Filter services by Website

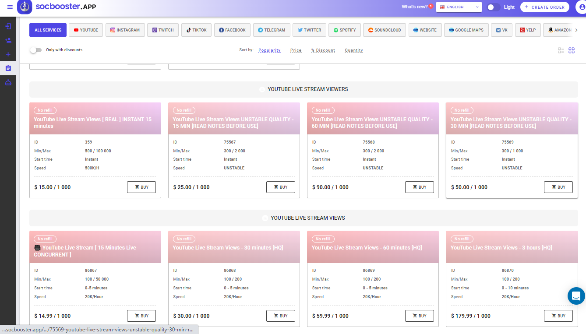(x=425, y=30)
